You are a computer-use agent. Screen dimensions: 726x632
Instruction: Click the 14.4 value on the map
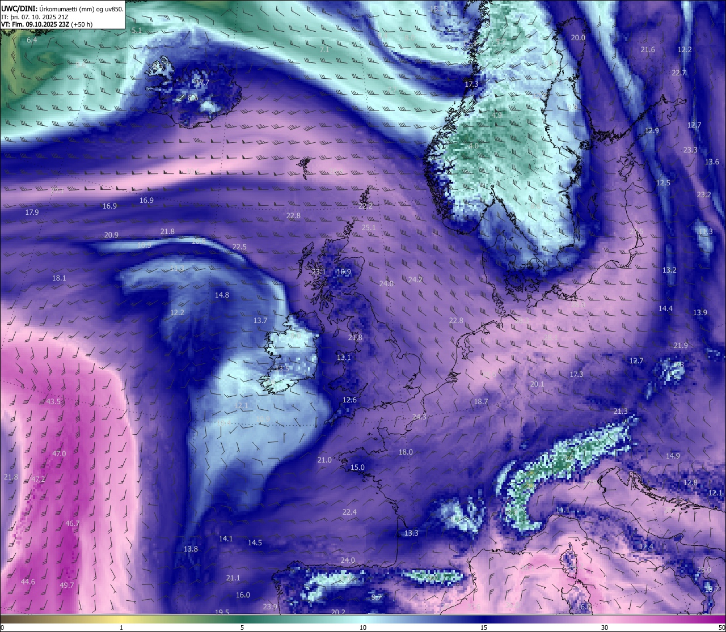click(665, 309)
